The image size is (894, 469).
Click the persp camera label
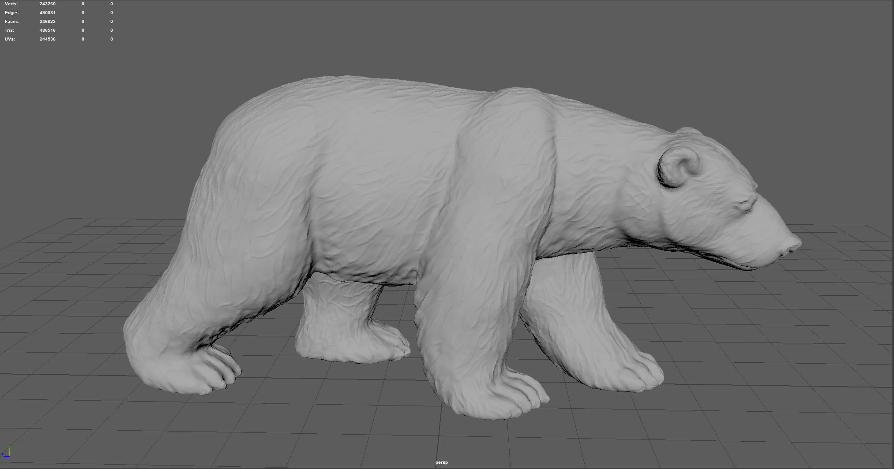tap(441, 462)
